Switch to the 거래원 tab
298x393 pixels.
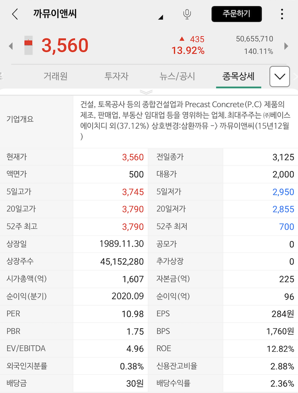56,76
